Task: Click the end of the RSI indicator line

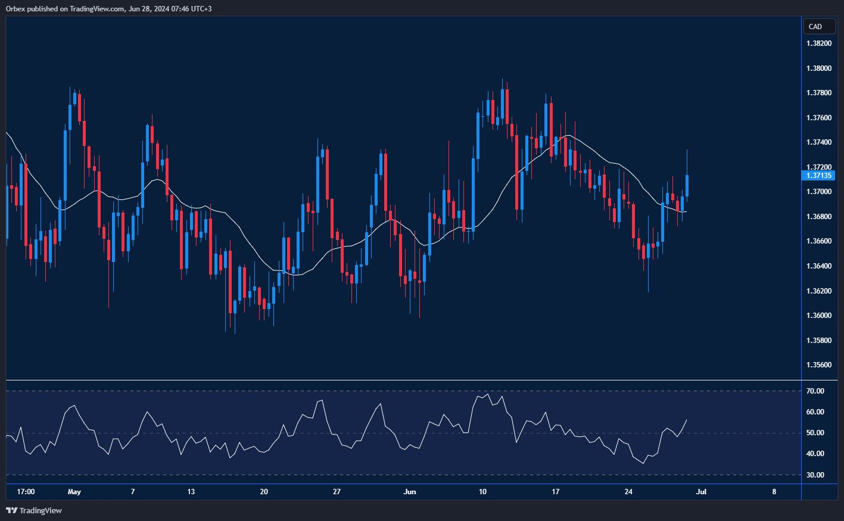Action: (687, 420)
